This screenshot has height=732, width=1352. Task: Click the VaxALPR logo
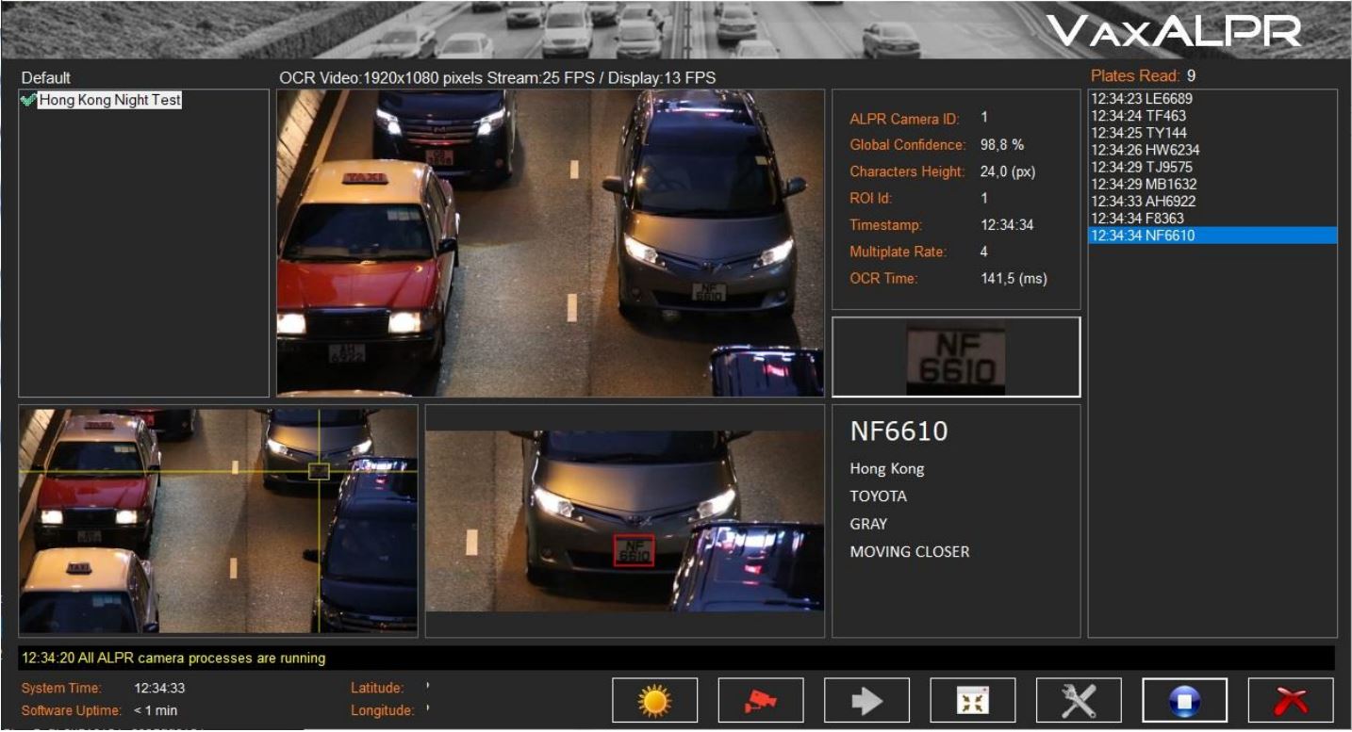coord(1175,33)
